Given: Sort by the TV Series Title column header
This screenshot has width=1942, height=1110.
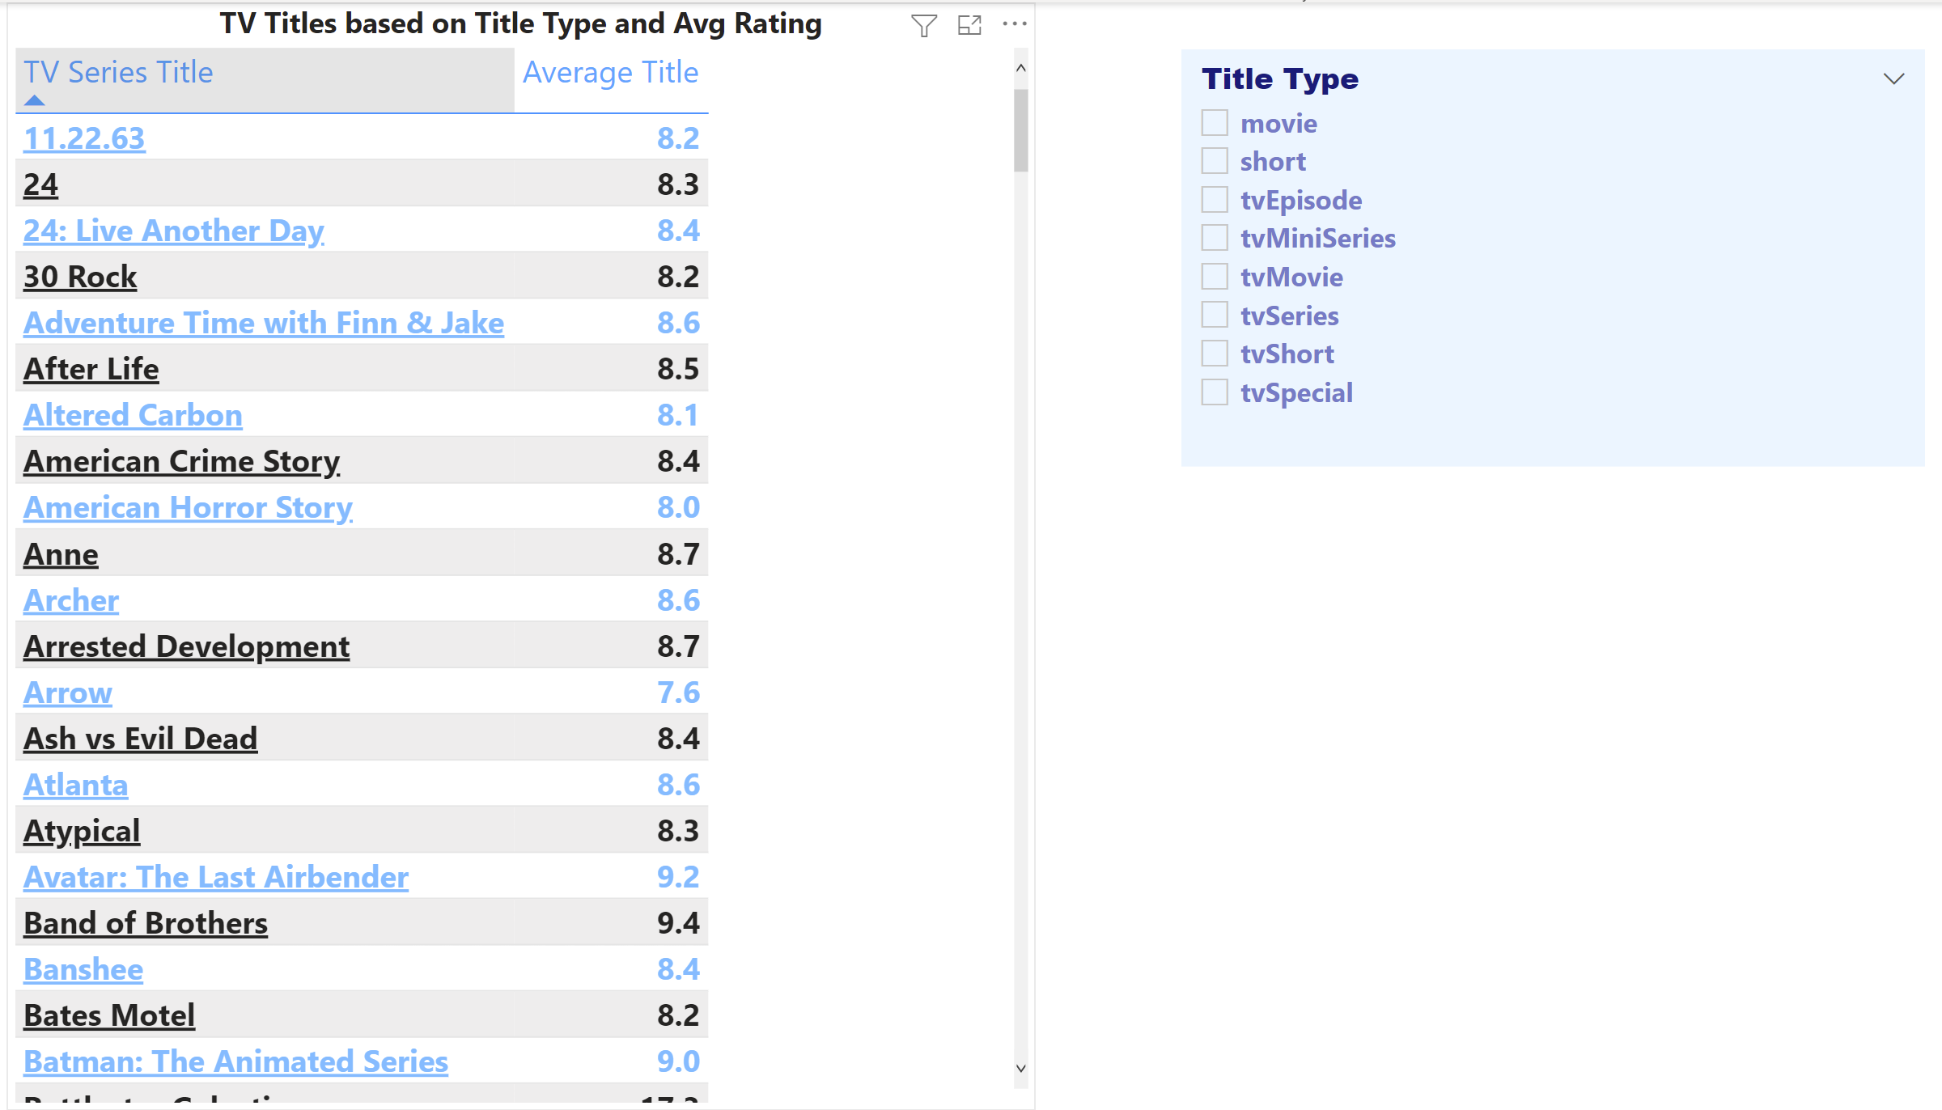Looking at the screenshot, I should coord(118,73).
